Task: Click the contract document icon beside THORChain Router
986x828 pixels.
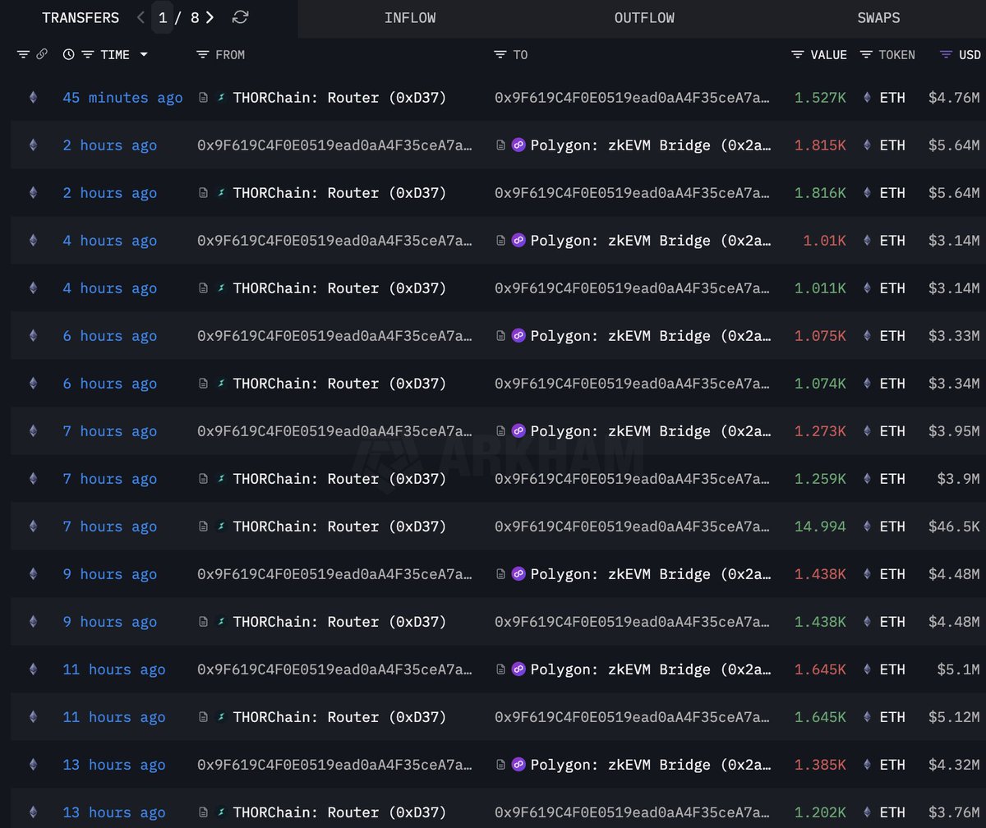Action: tap(203, 97)
